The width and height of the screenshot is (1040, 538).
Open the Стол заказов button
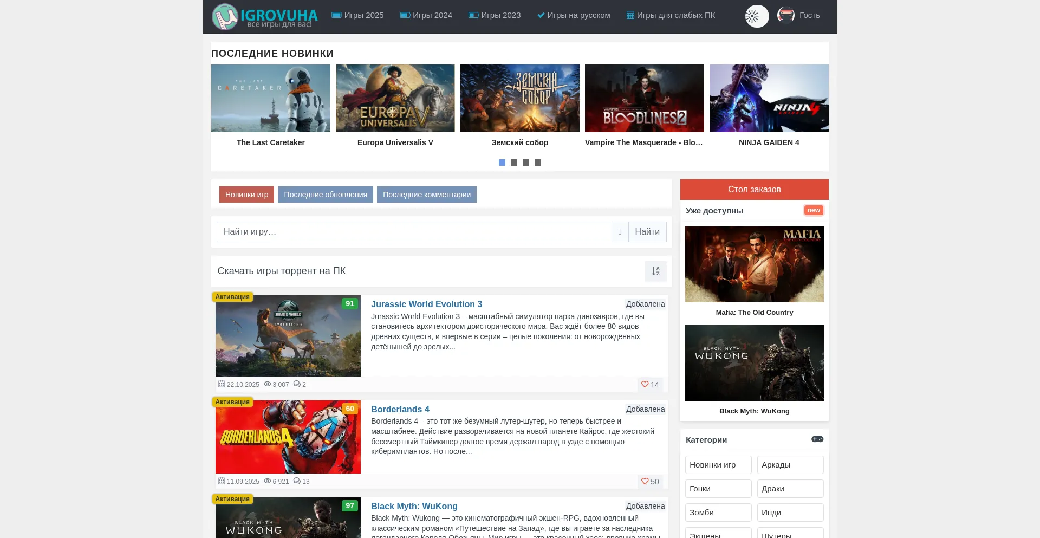point(754,190)
